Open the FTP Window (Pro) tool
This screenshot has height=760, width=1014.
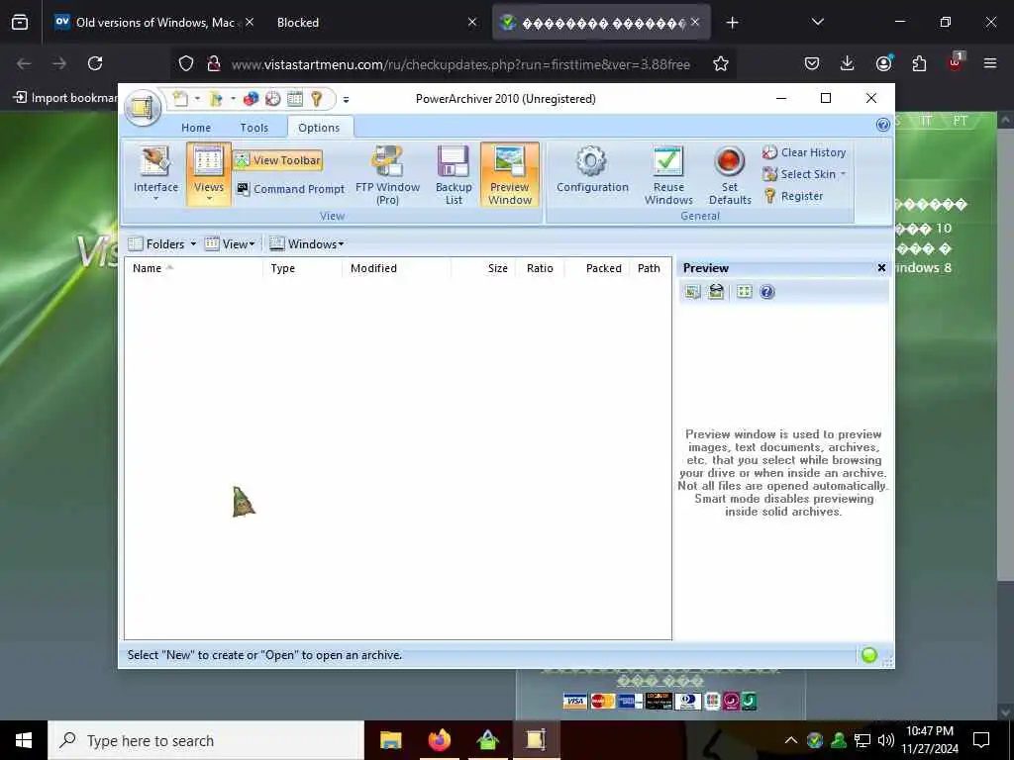tap(388, 175)
